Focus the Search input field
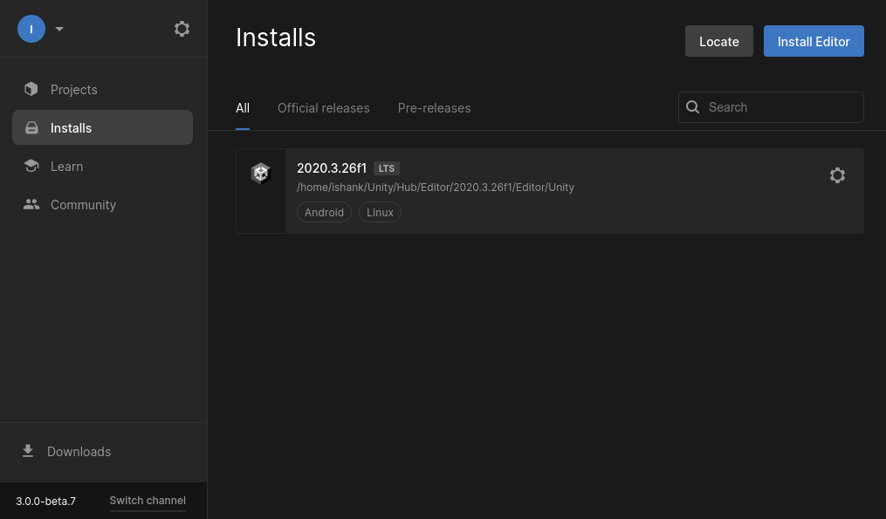 [x=771, y=107]
